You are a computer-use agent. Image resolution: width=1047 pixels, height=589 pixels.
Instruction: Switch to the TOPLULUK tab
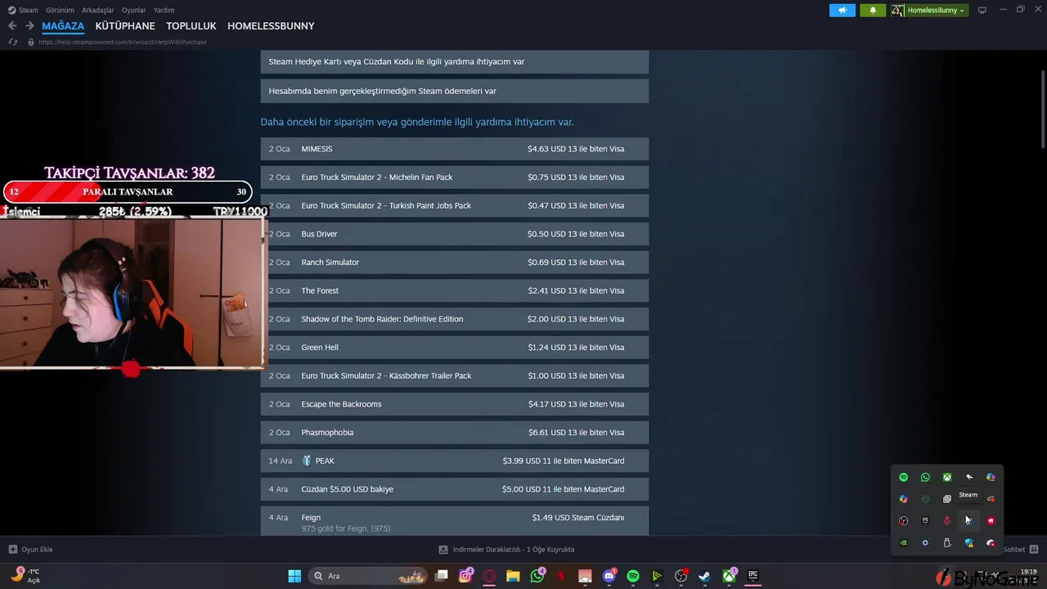191,26
